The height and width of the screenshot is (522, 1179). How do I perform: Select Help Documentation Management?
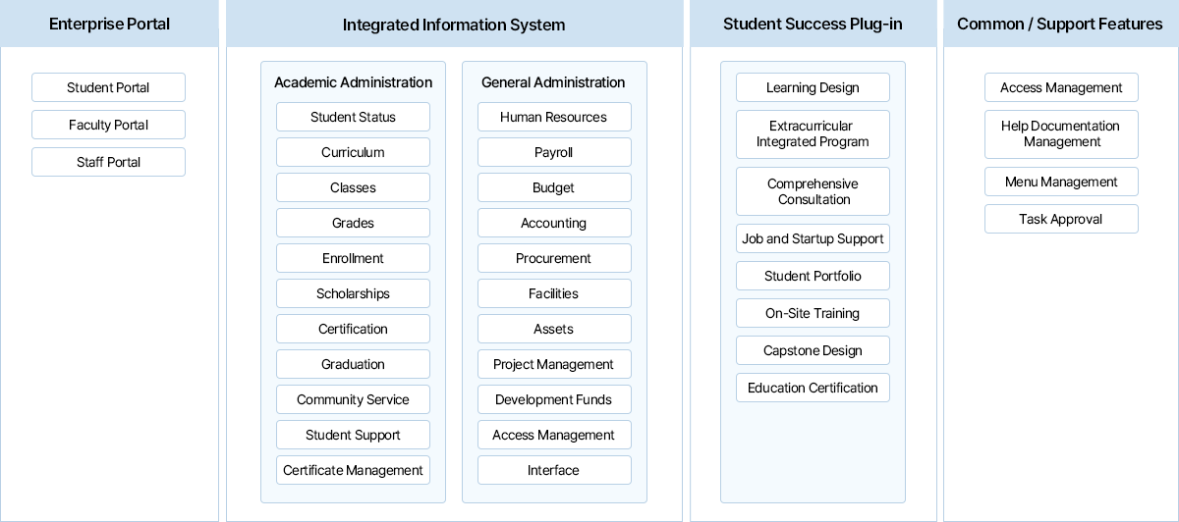coord(1061,134)
